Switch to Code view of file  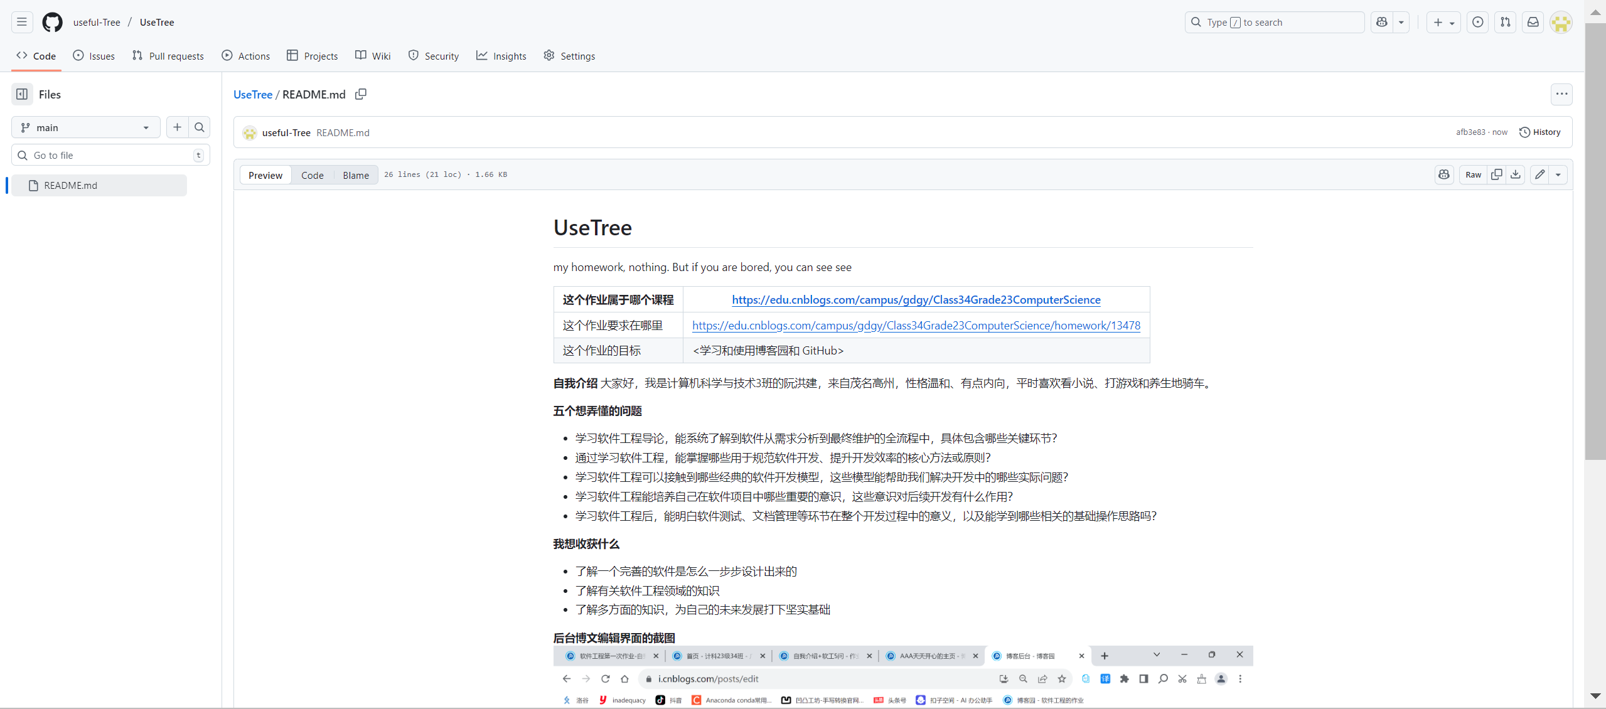pyautogui.click(x=312, y=175)
